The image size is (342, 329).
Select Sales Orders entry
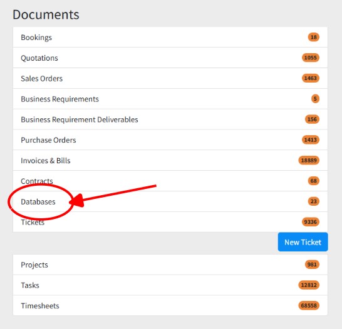170,78
